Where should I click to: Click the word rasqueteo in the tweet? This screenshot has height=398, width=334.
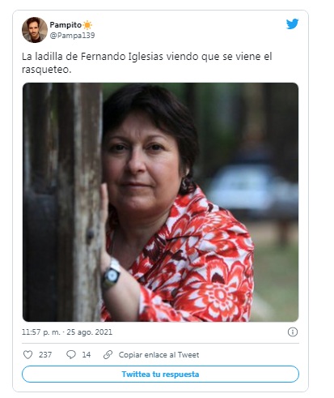tap(44, 70)
